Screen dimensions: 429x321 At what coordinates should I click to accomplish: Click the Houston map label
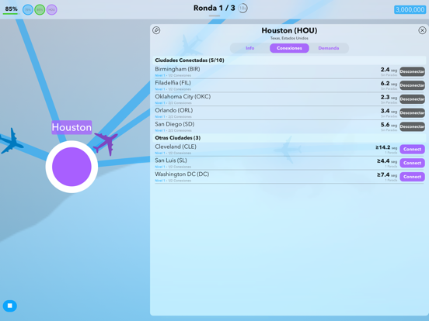click(x=71, y=127)
